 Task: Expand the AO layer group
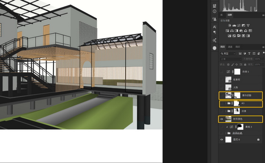pos(226,103)
